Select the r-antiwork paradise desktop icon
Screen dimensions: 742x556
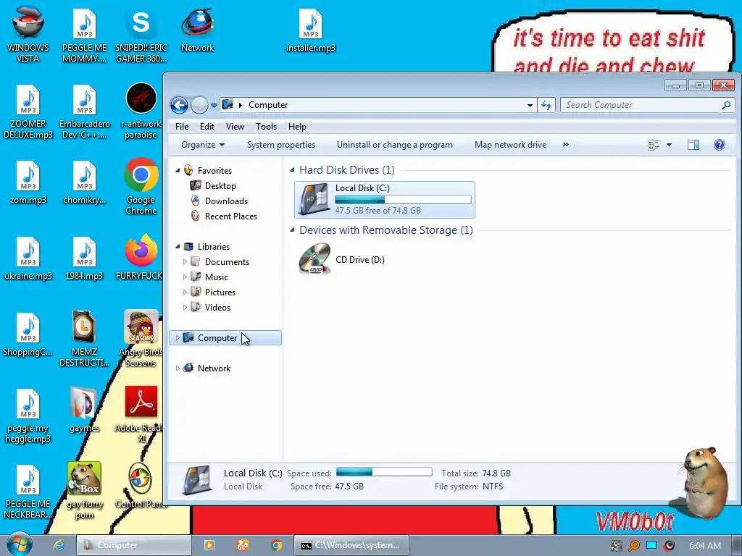tap(141, 111)
